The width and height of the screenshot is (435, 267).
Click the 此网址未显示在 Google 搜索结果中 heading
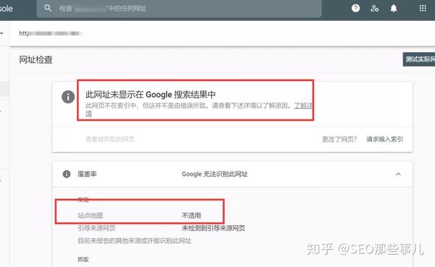[150, 95]
